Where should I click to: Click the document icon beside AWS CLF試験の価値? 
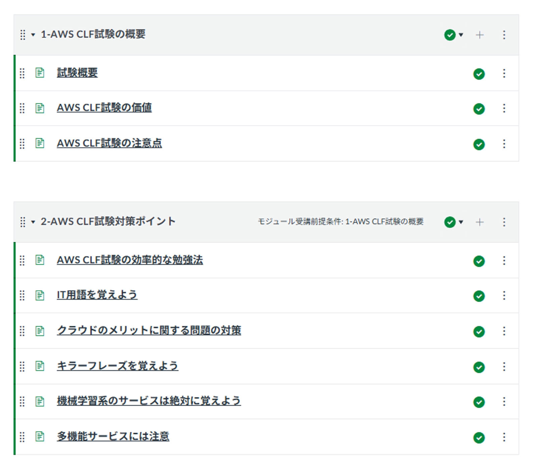(x=40, y=108)
